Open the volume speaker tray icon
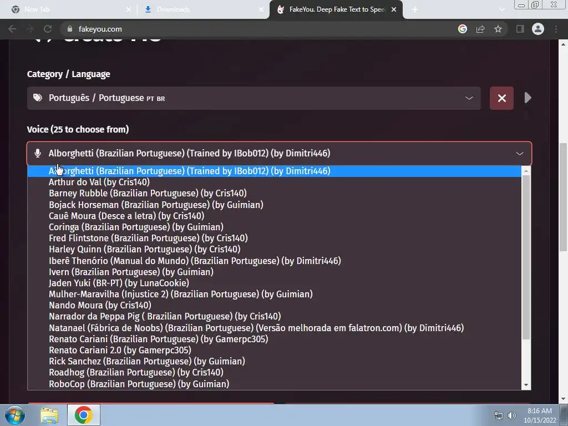Screen dimensions: 568x426 pos(511,415)
